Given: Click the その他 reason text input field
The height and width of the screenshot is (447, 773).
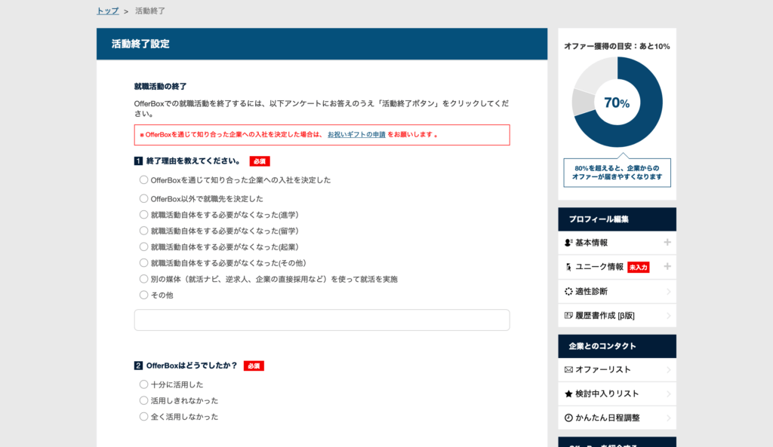Looking at the screenshot, I should click(x=322, y=320).
